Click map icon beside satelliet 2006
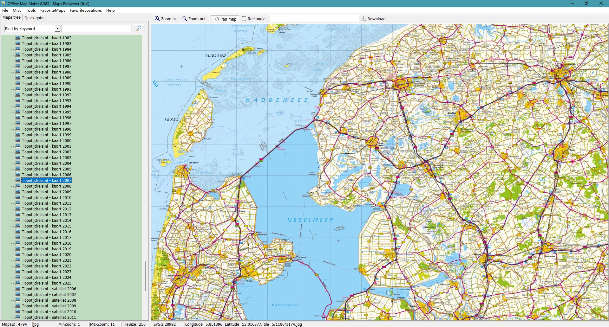The width and height of the screenshot is (609, 327). 18,289
